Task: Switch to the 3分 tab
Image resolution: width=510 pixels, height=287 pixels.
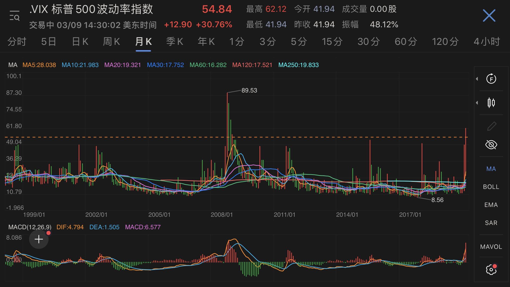Action: tap(268, 42)
